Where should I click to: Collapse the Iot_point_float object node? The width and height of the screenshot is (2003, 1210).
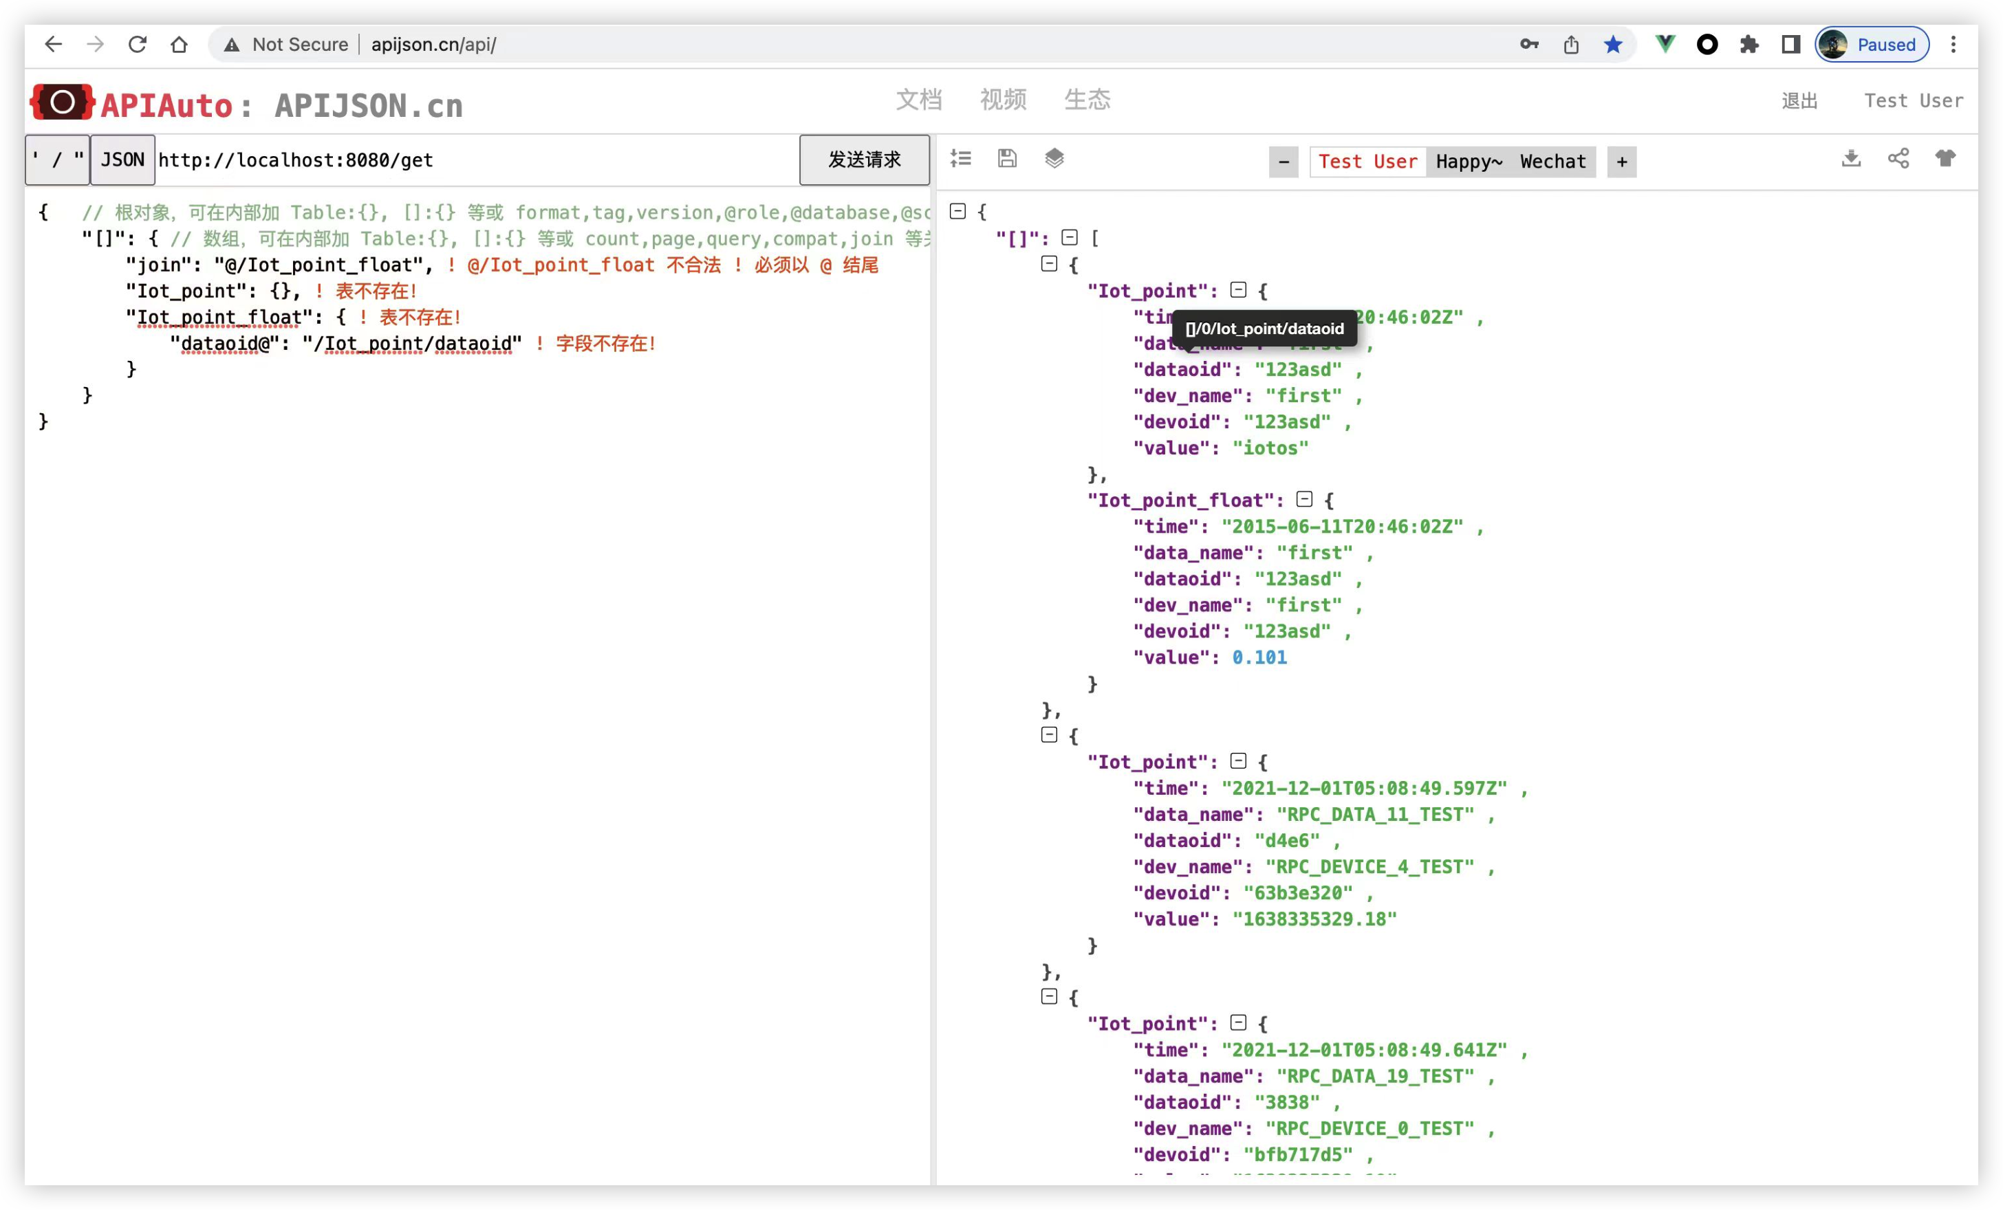coord(1305,499)
